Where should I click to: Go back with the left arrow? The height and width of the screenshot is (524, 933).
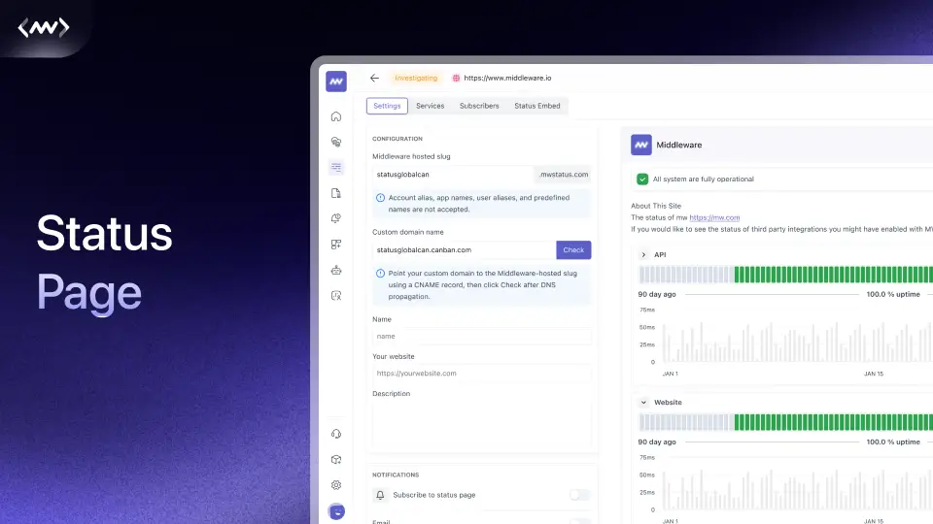click(374, 78)
